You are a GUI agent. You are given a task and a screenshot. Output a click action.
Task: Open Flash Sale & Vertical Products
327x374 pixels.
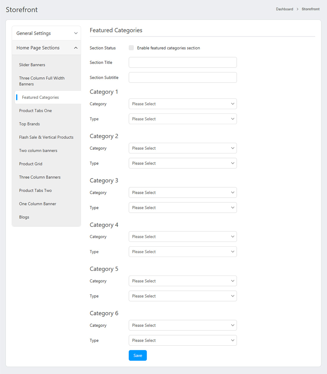[x=46, y=138]
